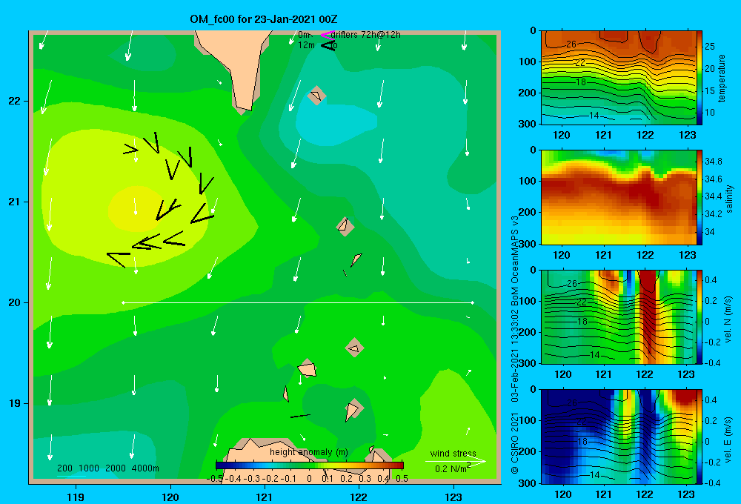
Task: Open the vel. N cross-section panel
Action: tap(618, 316)
